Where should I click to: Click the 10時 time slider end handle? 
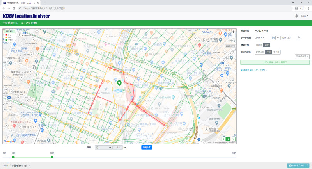pyautogui.click(x=52, y=157)
